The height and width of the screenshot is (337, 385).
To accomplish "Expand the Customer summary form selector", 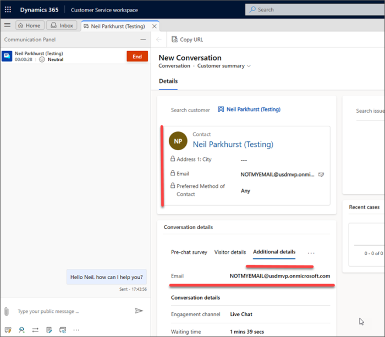I will point(249,66).
